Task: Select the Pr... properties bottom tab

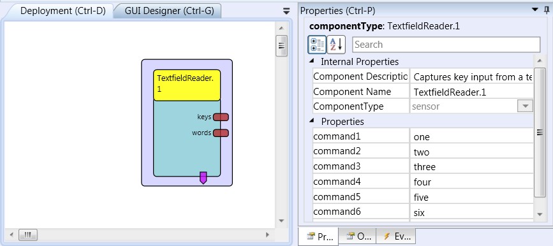Action: [318, 236]
